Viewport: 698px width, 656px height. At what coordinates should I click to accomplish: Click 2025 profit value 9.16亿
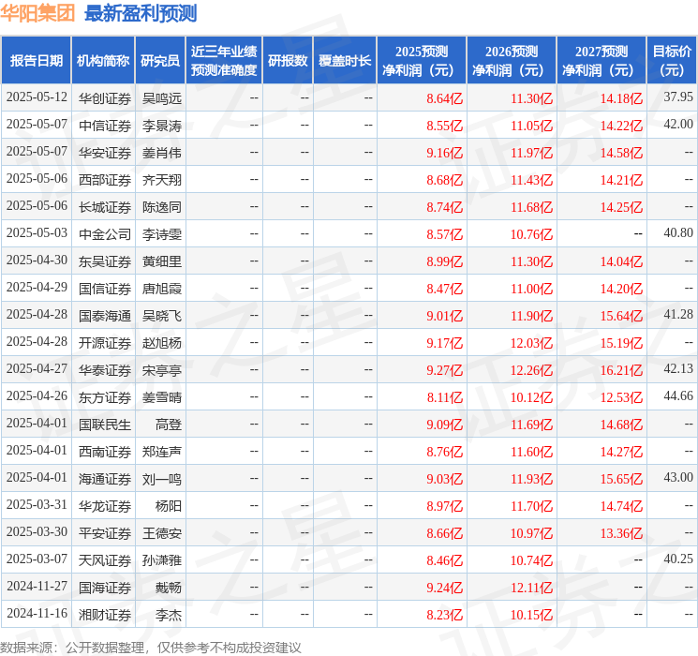point(444,153)
